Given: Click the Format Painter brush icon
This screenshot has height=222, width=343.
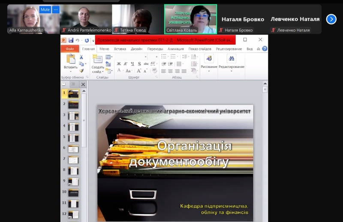Looking at the screenshot, I should click(x=81, y=71).
